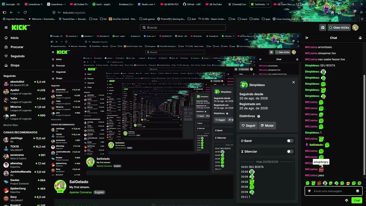Open the Apenas Conversa category link below stream
This screenshot has height=206, width=366.
point(80,192)
